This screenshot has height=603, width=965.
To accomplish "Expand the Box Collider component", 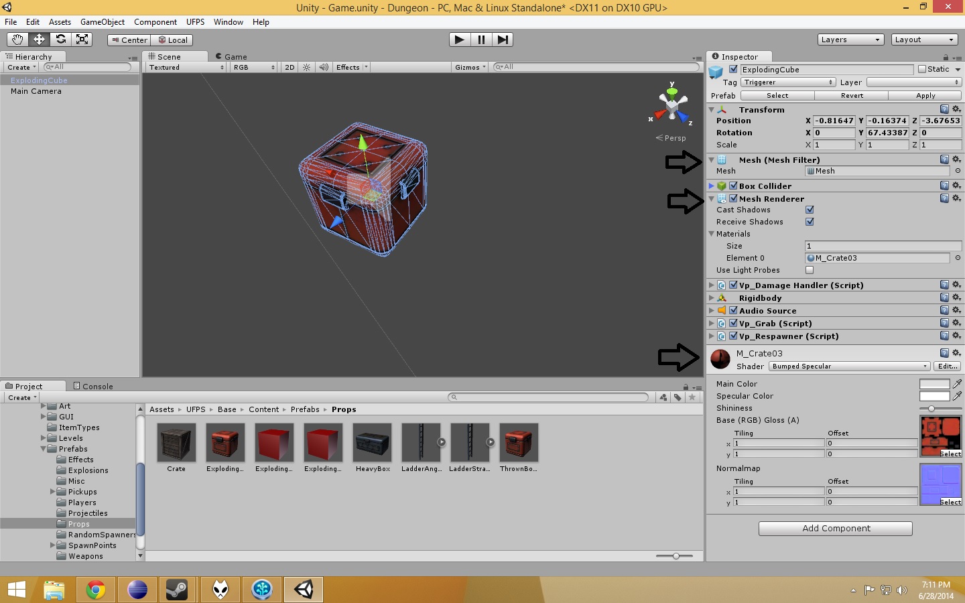I will [x=712, y=186].
